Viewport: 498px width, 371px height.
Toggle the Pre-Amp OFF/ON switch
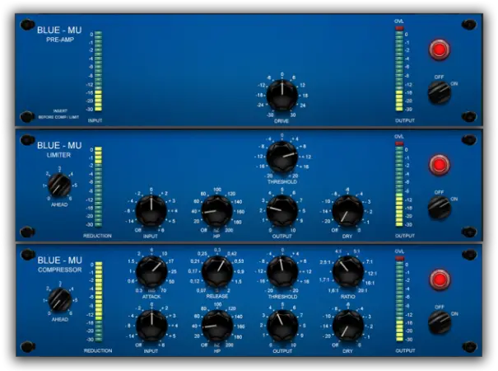click(440, 92)
